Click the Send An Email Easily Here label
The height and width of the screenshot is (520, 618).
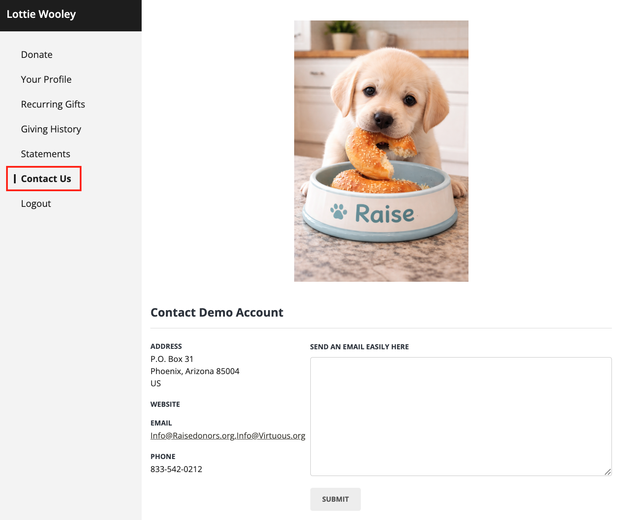pos(359,347)
